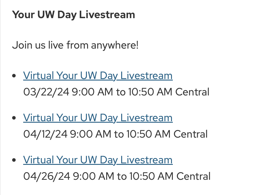267x195 pixels.
Task: Click the Join us live from anywhere text
Action: click(x=75, y=45)
